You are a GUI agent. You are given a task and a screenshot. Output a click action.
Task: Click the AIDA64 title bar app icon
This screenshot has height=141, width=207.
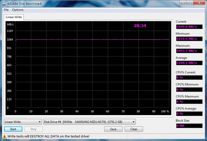pos(4,4)
